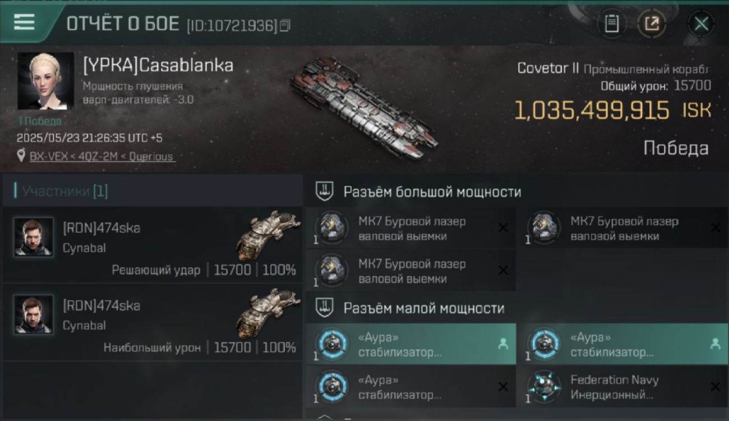
Task: Open the BX-VEX location link
Action: pos(102,157)
